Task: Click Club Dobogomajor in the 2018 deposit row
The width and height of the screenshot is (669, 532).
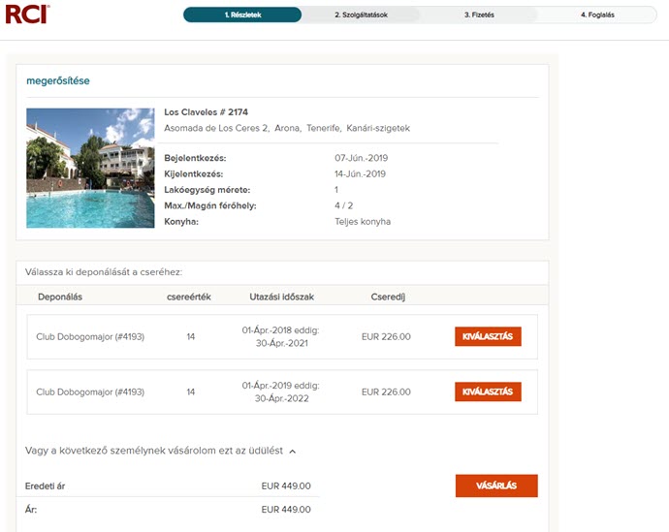Action: pyautogui.click(x=90, y=337)
